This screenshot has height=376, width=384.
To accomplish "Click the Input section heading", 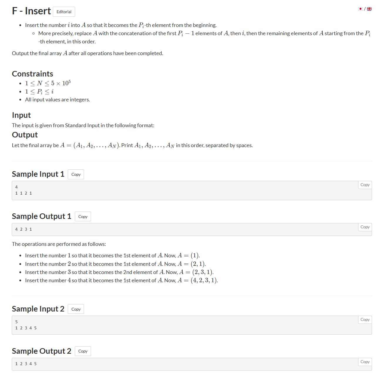I will (x=21, y=115).
